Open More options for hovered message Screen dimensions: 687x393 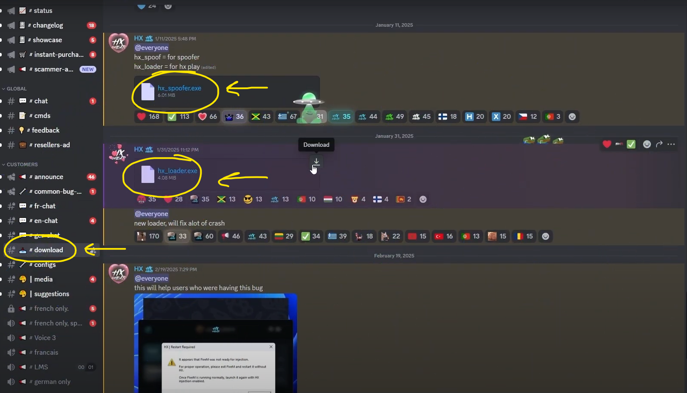coord(671,144)
